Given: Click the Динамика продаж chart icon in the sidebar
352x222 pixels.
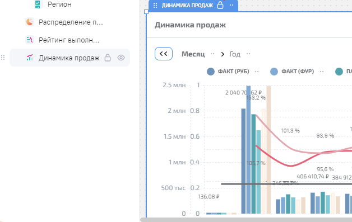Looking at the screenshot, I should click(x=30, y=58).
